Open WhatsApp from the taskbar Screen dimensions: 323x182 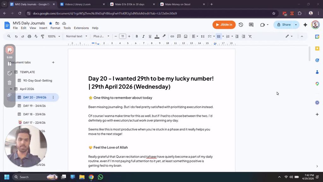[x=100, y=177]
